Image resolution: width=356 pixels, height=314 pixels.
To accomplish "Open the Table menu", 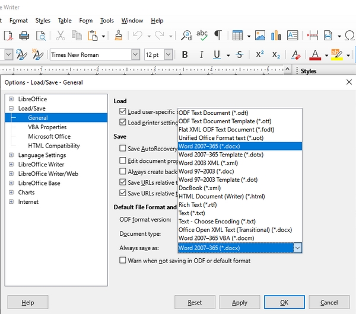I will pos(65,21).
